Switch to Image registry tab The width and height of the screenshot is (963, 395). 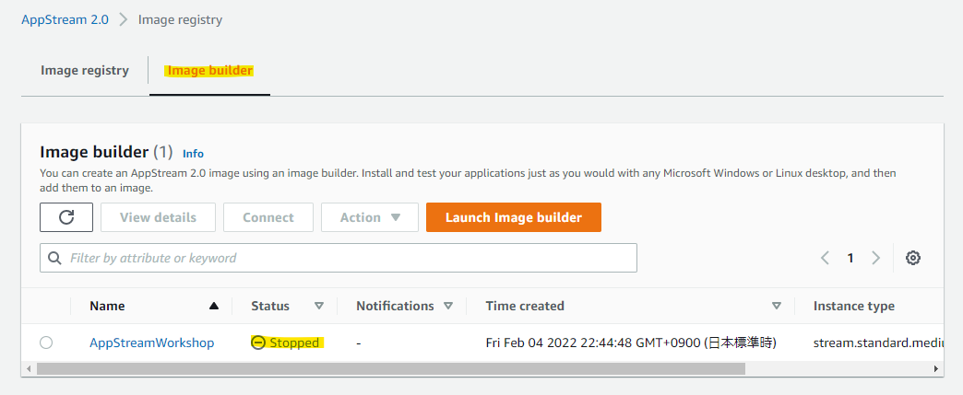pyautogui.click(x=85, y=71)
